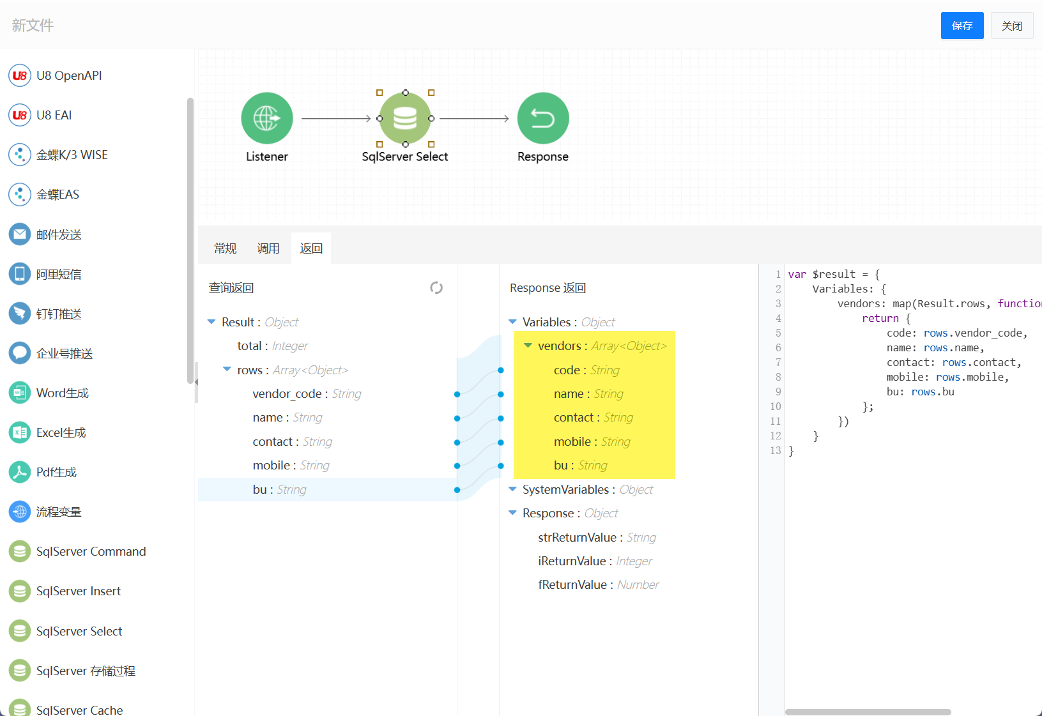Select the 金蝶K/3 WISE connector icon
The width and height of the screenshot is (1042, 716).
[x=20, y=155]
